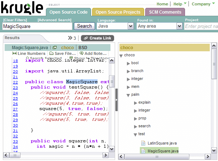Click the Search button
This screenshot has height=161, width=218.
tap(84, 26)
